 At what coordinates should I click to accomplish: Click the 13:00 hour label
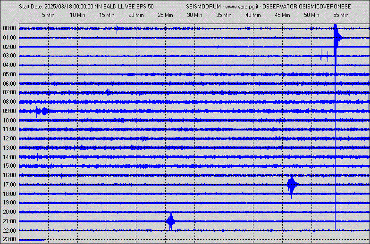coord(9,148)
